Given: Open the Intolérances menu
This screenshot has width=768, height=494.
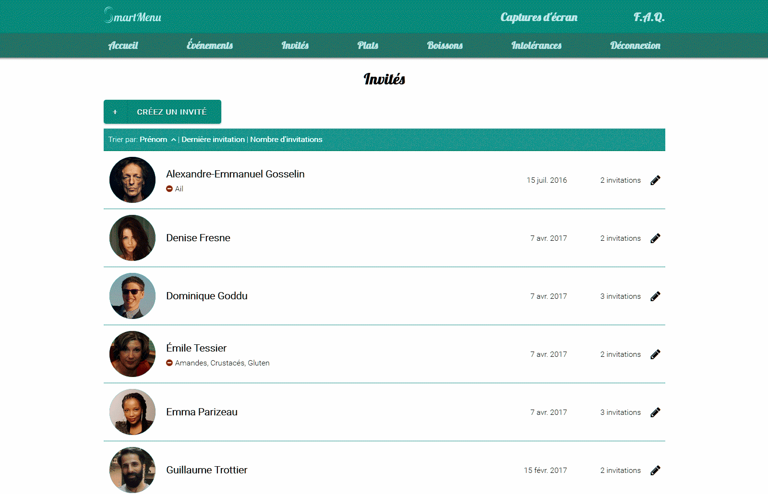Looking at the screenshot, I should coord(536,46).
